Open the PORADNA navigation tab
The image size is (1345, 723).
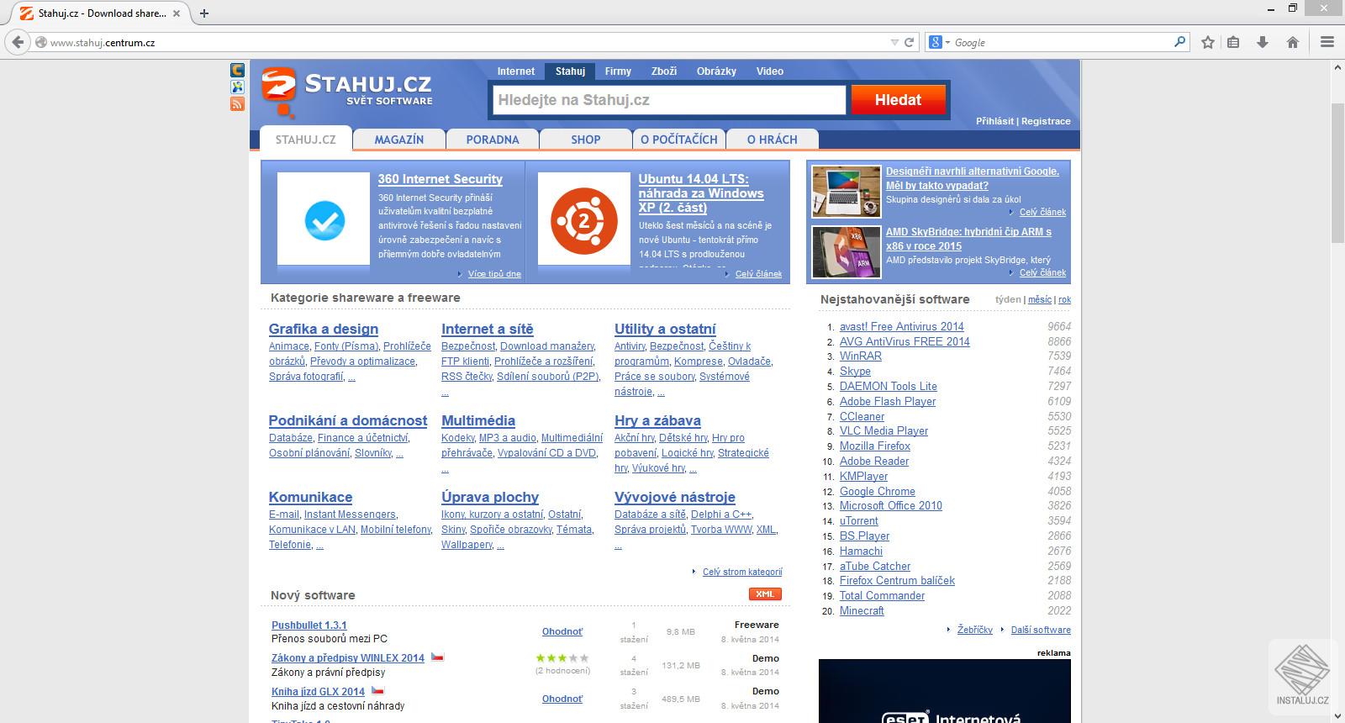click(493, 140)
